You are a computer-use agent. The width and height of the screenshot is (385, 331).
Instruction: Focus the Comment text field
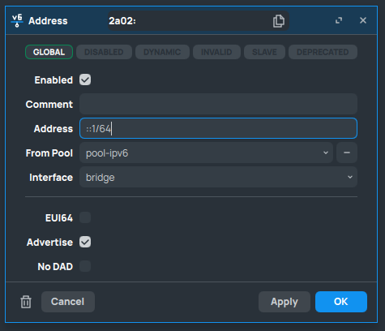coord(218,104)
